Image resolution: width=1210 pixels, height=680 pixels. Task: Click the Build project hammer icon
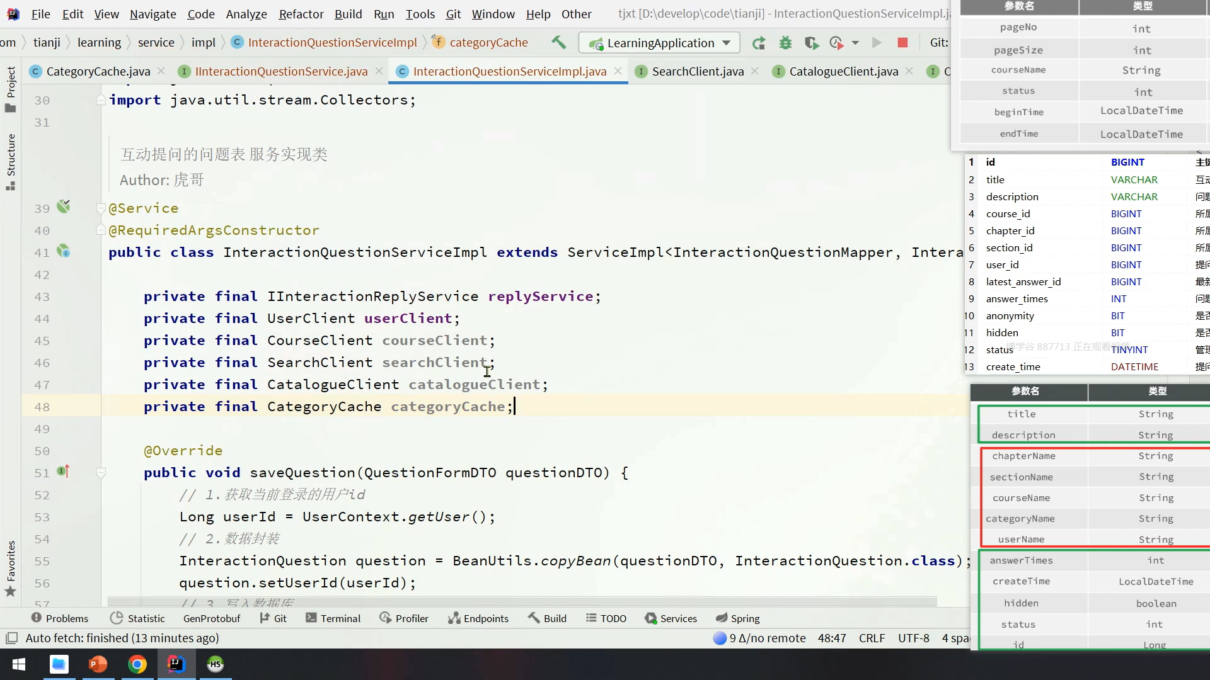point(558,42)
